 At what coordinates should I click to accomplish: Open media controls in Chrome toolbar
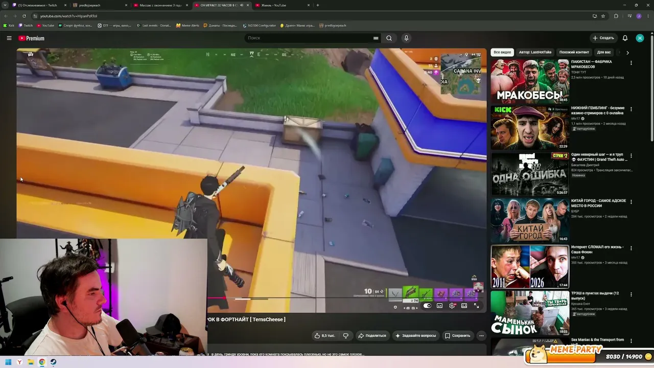629,16
